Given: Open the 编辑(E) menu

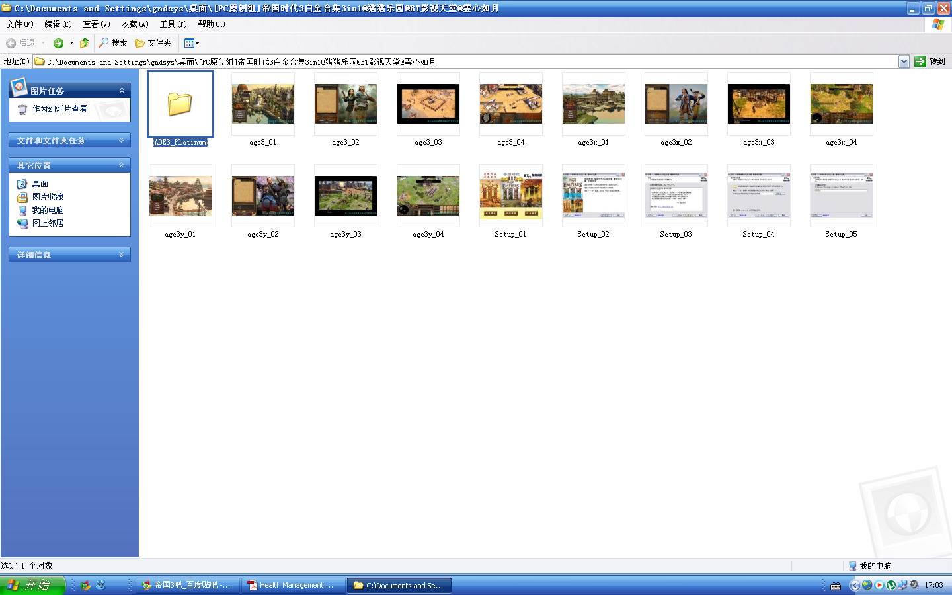Looking at the screenshot, I should click(x=58, y=24).
